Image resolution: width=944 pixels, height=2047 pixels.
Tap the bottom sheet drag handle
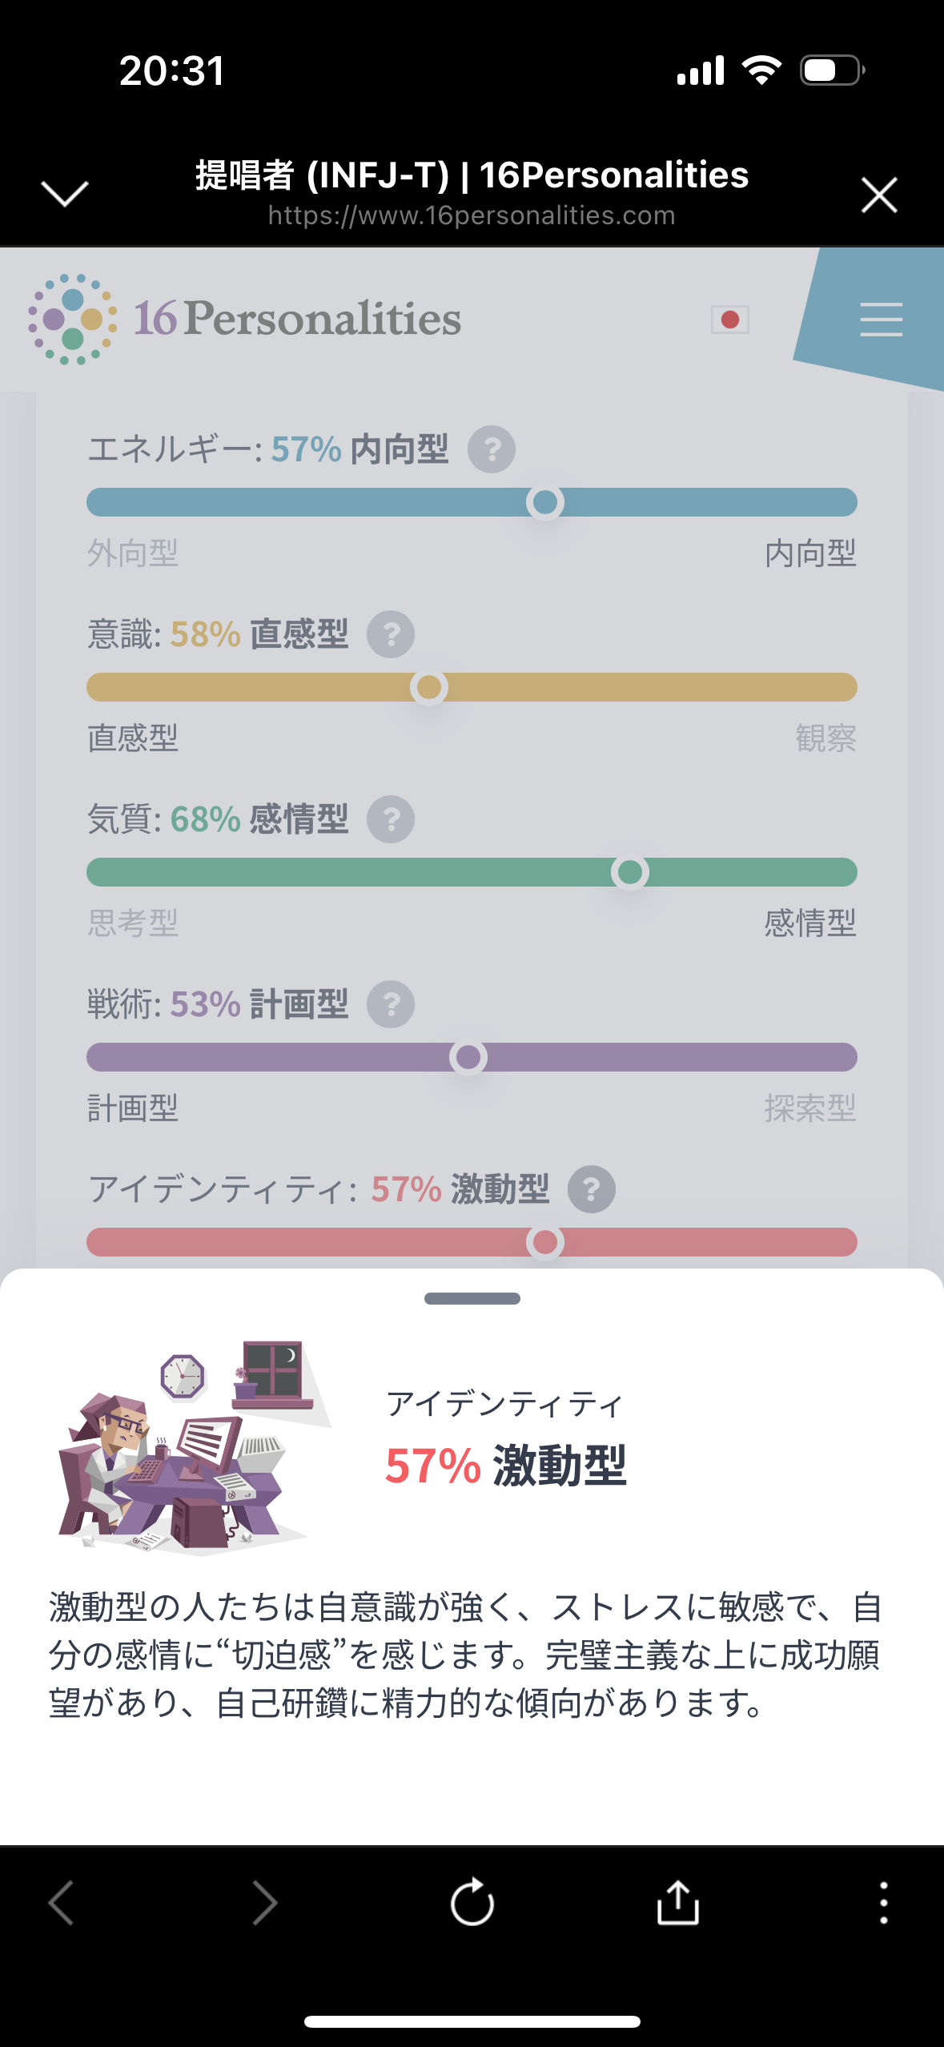click(x=472, y=1298)
